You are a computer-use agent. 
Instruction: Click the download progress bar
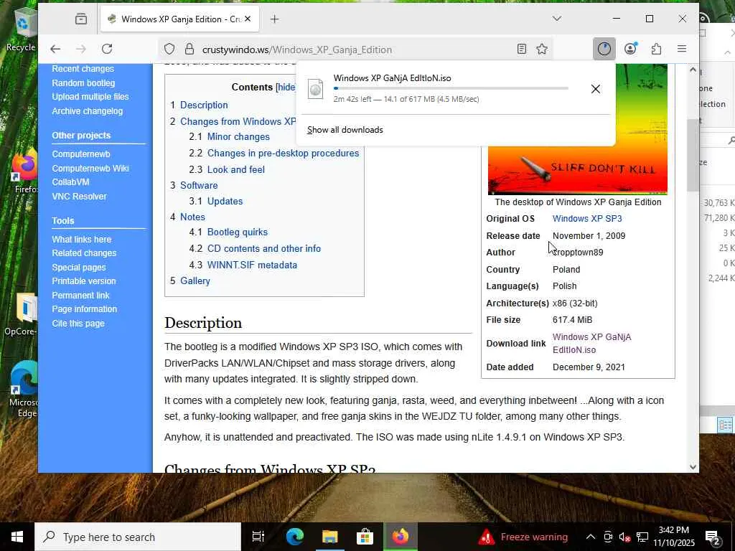451,88
